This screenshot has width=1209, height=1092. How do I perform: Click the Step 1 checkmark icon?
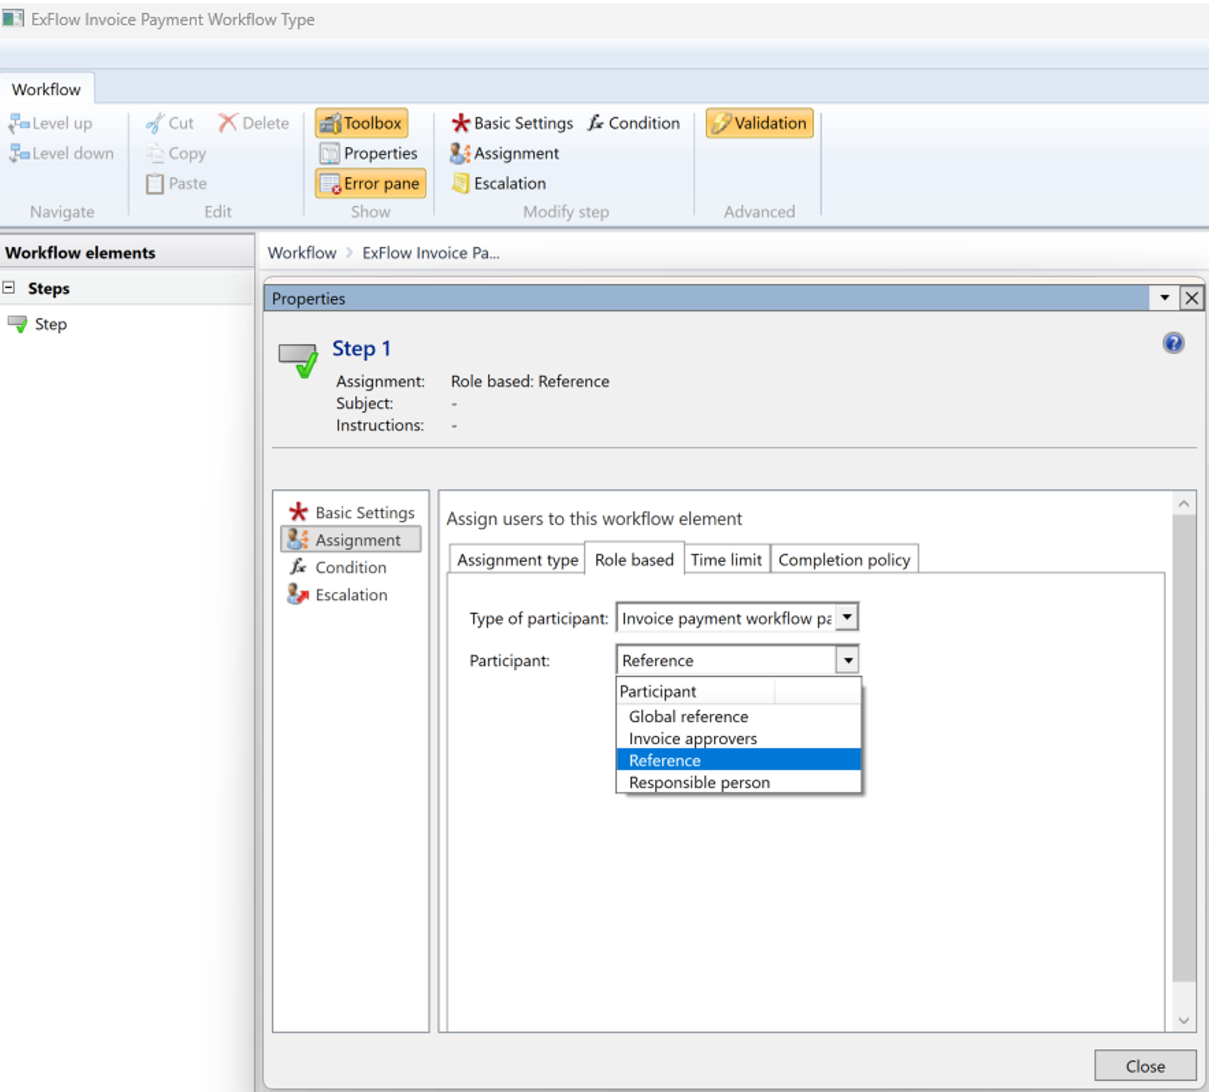(x=298, y=360)
